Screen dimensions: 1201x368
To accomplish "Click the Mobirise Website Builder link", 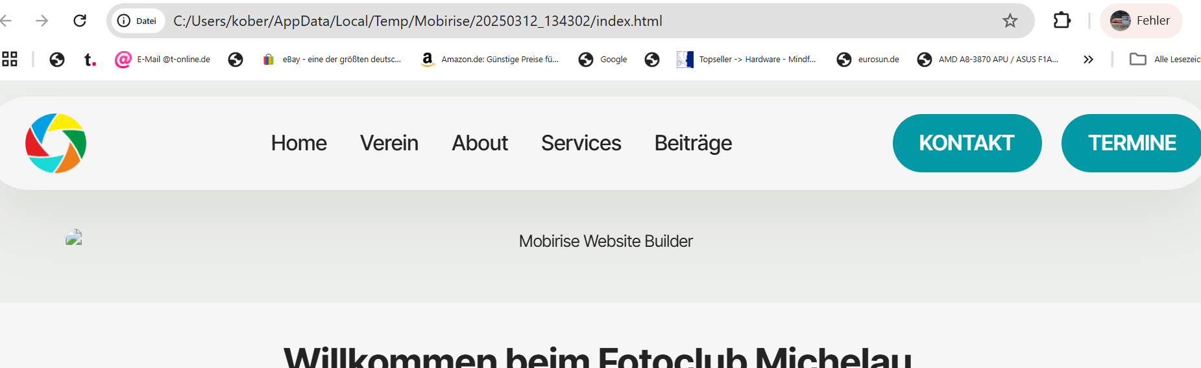I will tap(605, 241).
